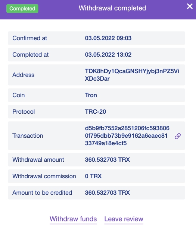Click the Amount to be credited value
This screenshot has width=196, height=230.
point(108,192)
